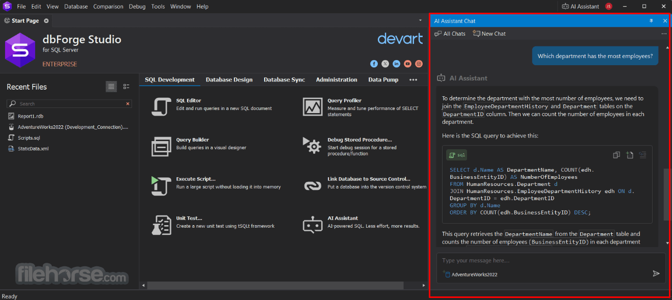Send the chat message with arrow icon
The image size is (672, 300).
(x=656, y=274)
